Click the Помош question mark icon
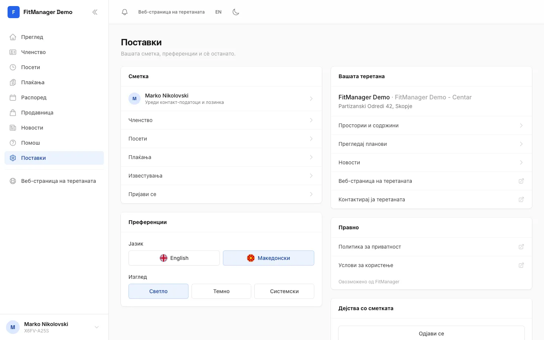 13,143
